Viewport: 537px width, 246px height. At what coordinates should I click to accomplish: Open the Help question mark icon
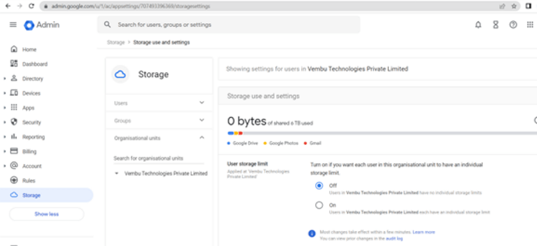coord(513,25)
